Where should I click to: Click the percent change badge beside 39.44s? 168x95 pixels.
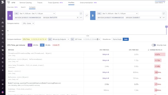click(x=56, y=45)
